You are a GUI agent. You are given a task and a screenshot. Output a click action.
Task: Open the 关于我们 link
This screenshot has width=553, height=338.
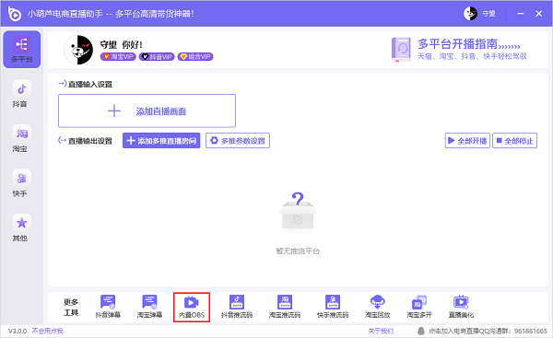tap(381, 331)
